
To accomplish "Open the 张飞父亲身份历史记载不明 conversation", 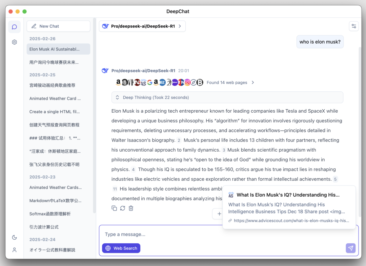I will (58, 164).
